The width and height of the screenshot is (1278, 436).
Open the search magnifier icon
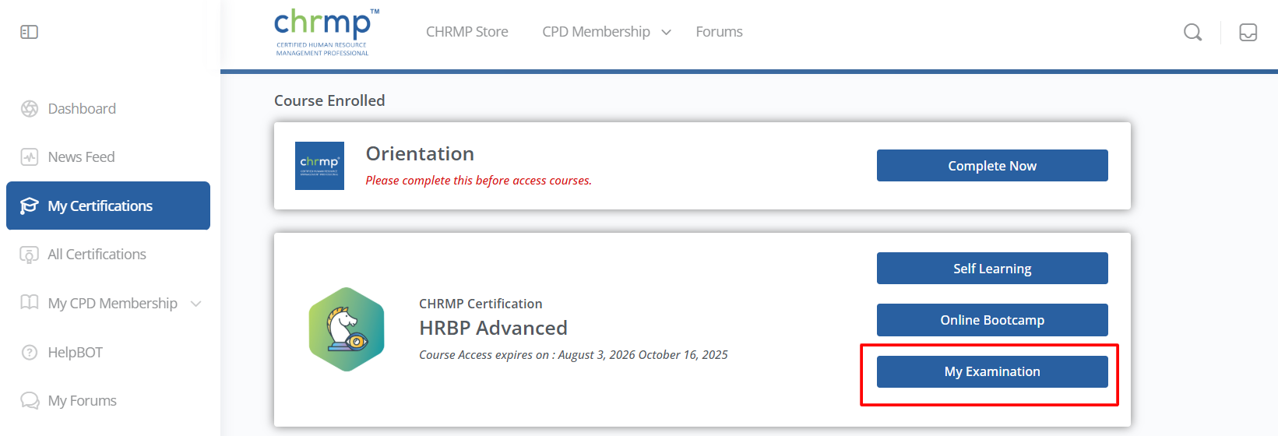point(1192,32)
